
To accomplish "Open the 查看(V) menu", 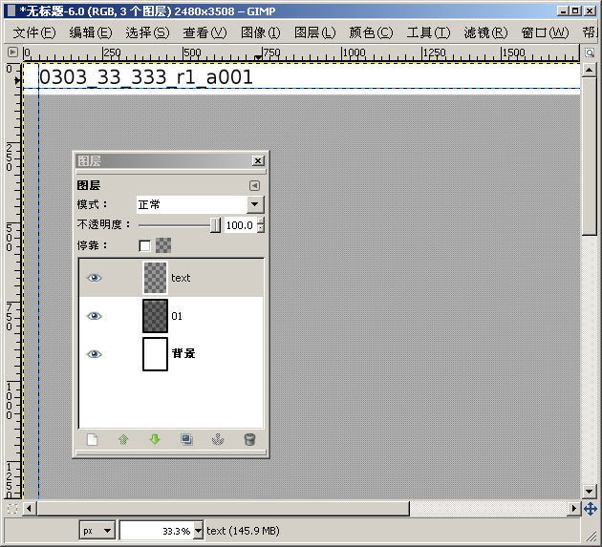I will (204, 32).
